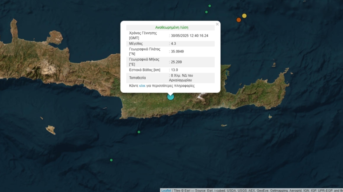
Task: Click the location text '8 Χλμ. ΝΔ του Αρκαλοχωρίου'
Action: tap(181, 78)
